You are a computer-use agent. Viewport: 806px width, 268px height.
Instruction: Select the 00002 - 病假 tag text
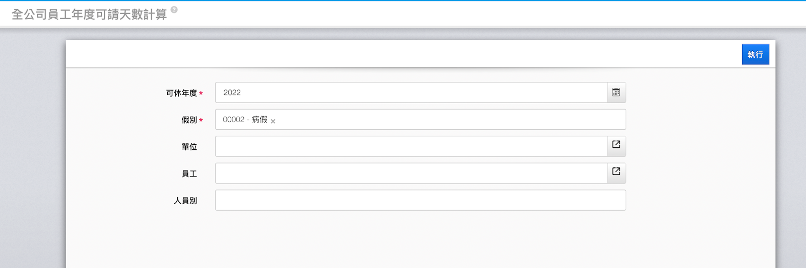click(245, 120)
